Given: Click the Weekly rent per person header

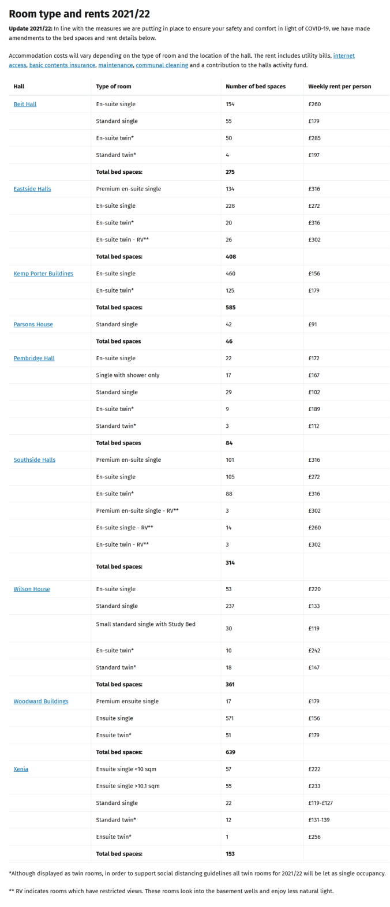Looking at the screenshot, I should pos(340,87).
